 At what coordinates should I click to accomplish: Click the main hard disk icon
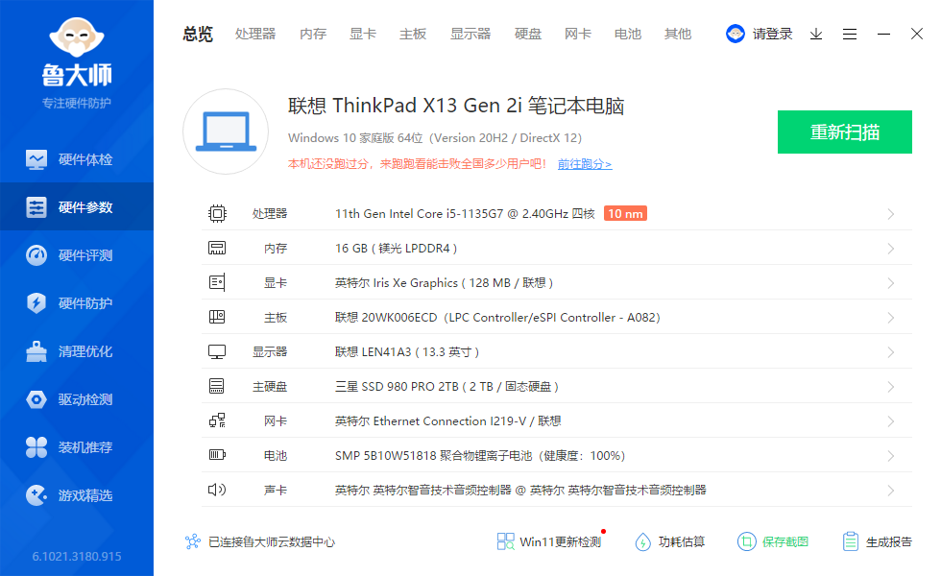(x=217, y=386)
